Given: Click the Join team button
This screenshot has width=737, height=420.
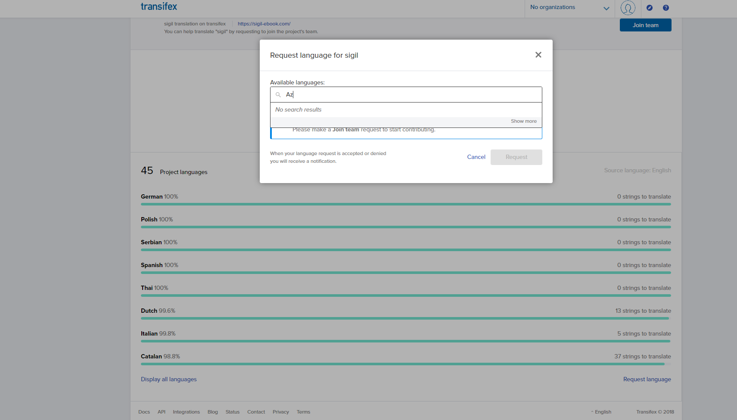Looking at the screenshot, I should pos(645,25).
